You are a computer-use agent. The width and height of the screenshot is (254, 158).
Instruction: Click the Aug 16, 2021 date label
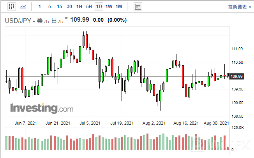point(186,123)
